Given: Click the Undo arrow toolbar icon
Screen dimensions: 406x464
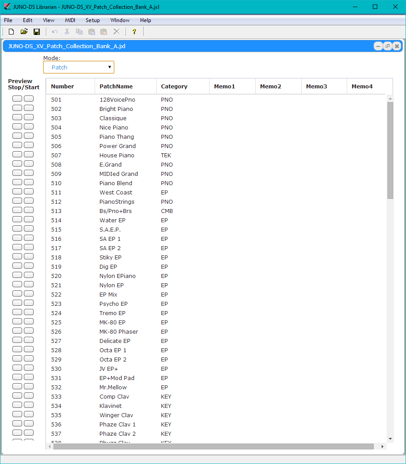Looking at the screenshot, I should pyautogui.click(x=55, y=31).
